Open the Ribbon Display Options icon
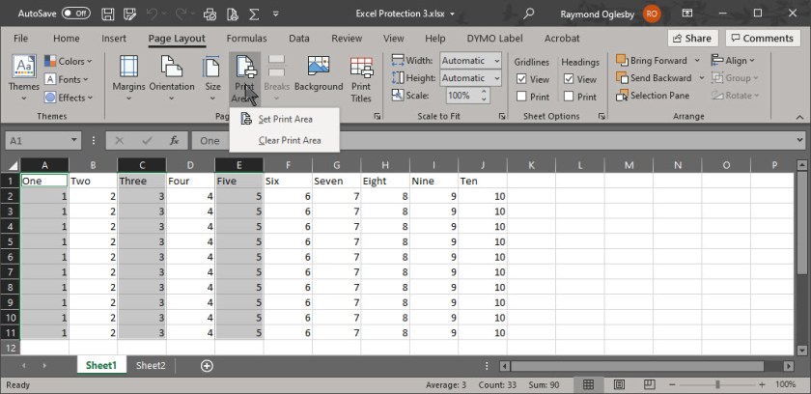Screen dimensions: 811x394 (687, 14)
